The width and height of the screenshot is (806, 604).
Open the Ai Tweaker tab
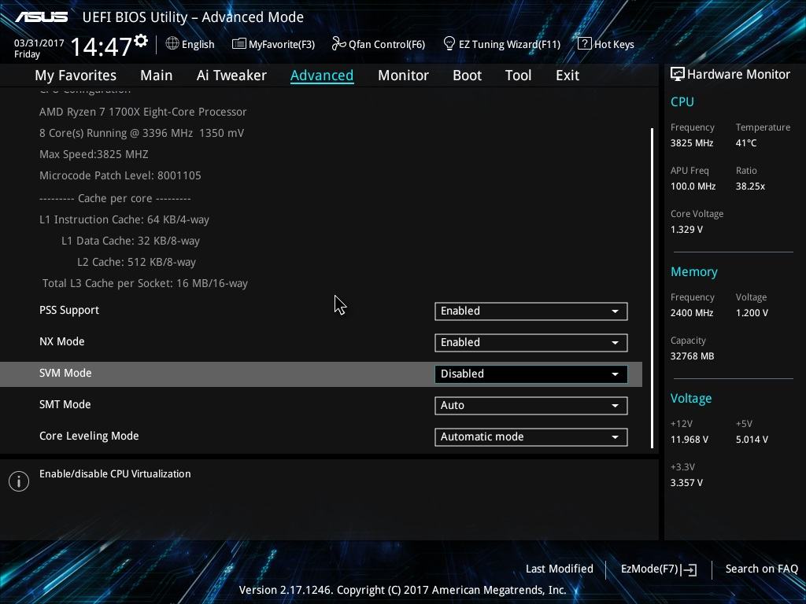click(231, 75)
